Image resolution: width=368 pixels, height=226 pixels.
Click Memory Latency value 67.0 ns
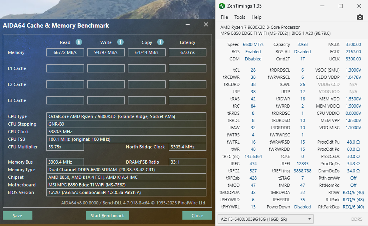(188, 52)
